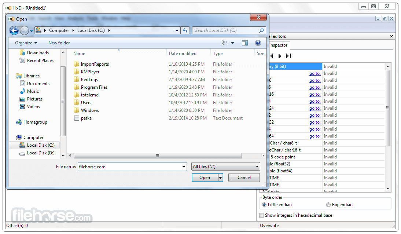The width and height of the screenshot is (401, 234).
Task: Open recent locations dropdown beside navigation arrows
Action: [x=32, y=30]
